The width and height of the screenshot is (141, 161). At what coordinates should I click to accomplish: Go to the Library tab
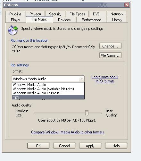(x=117, y=20)
